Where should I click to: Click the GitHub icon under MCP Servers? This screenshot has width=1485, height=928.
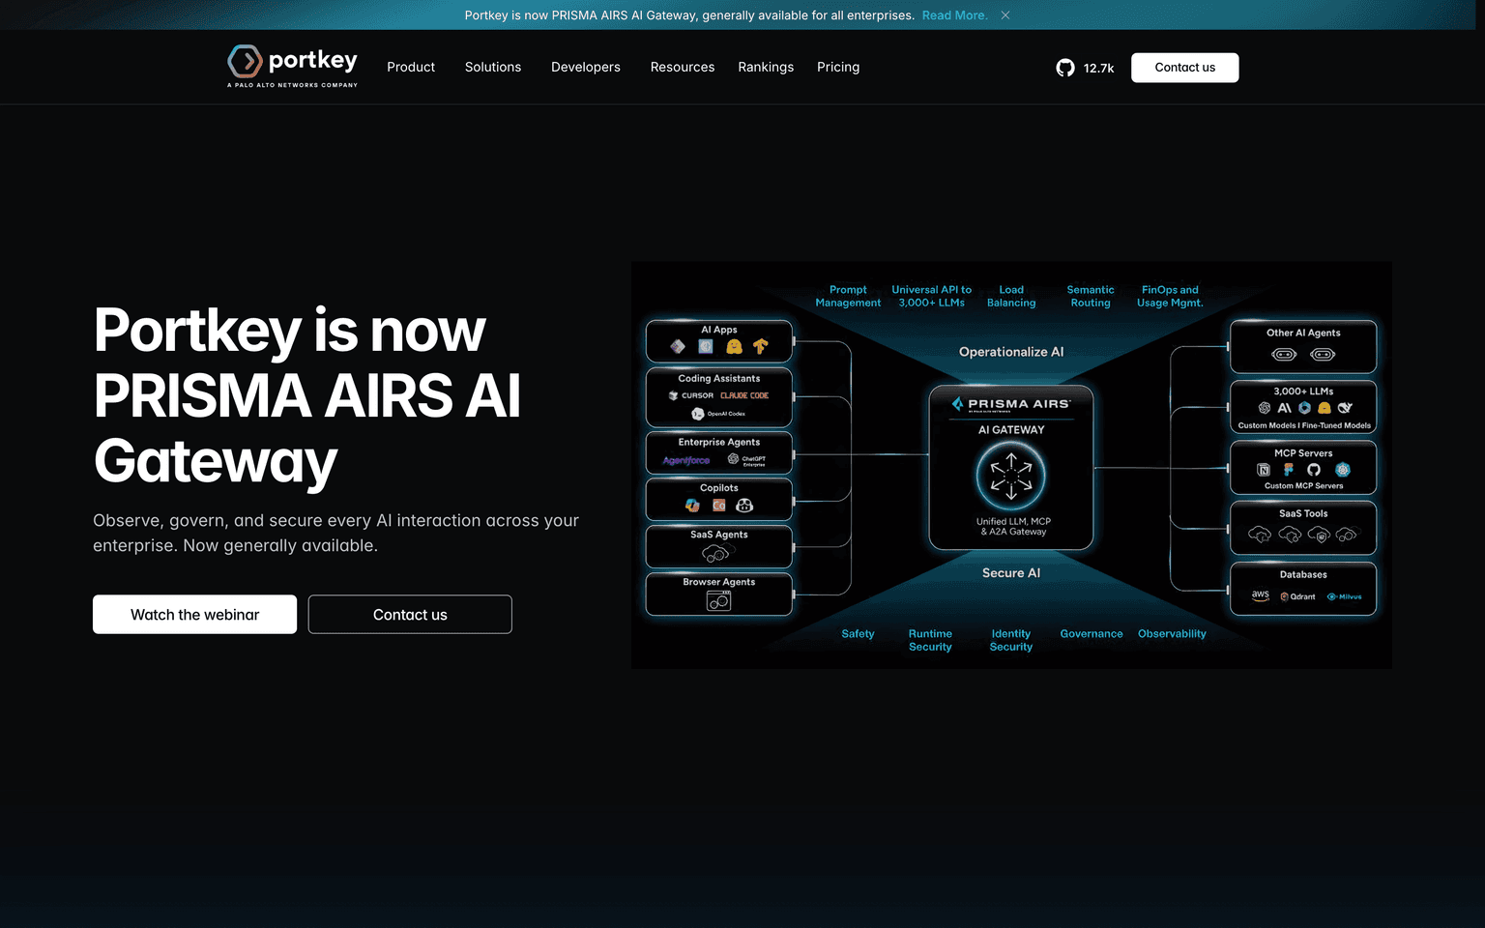1314,470
